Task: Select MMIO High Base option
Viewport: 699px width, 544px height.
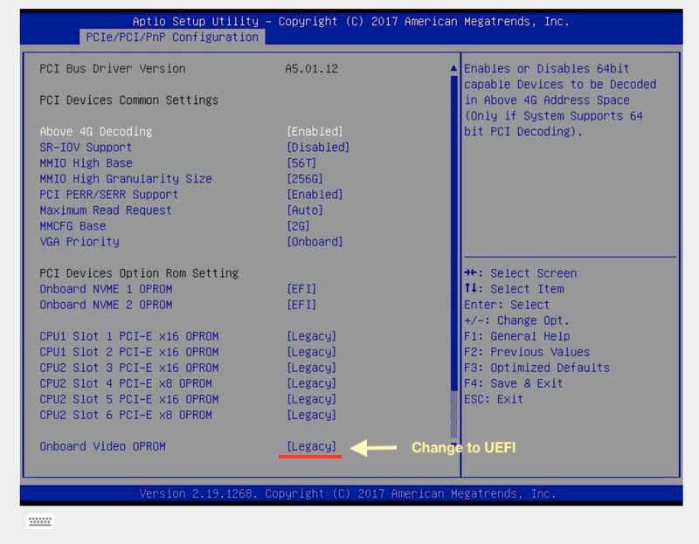Action: tap(86, 163)
